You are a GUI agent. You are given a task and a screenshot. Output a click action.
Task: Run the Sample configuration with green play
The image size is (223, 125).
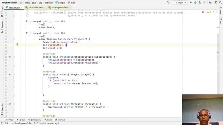click(x=191, y=2)
